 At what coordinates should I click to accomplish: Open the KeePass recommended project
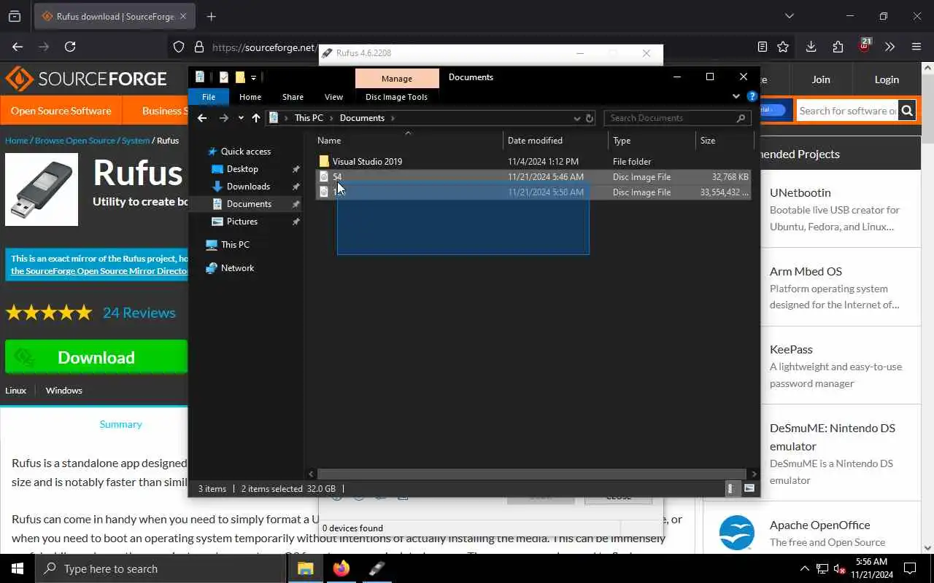[x=791, y=349]
